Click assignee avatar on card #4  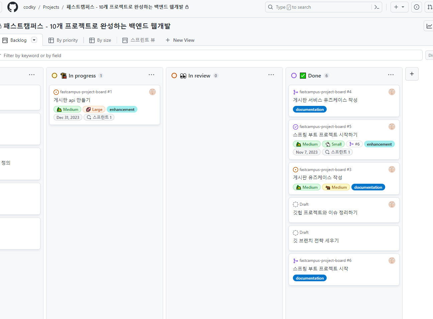(x=392, y=92)
